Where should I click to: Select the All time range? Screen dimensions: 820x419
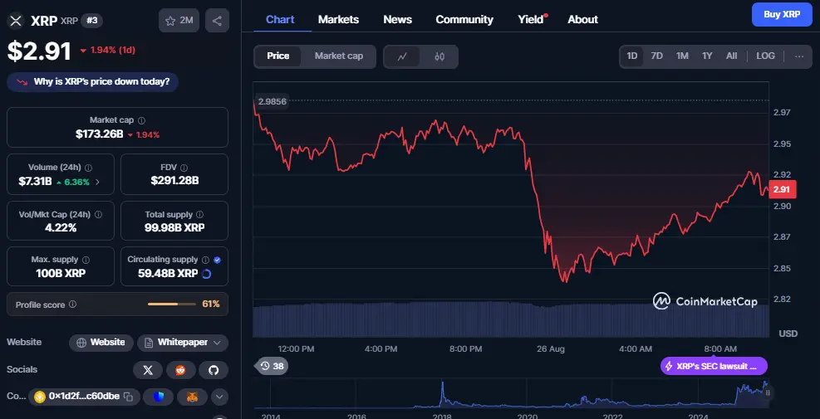point(732,56)
